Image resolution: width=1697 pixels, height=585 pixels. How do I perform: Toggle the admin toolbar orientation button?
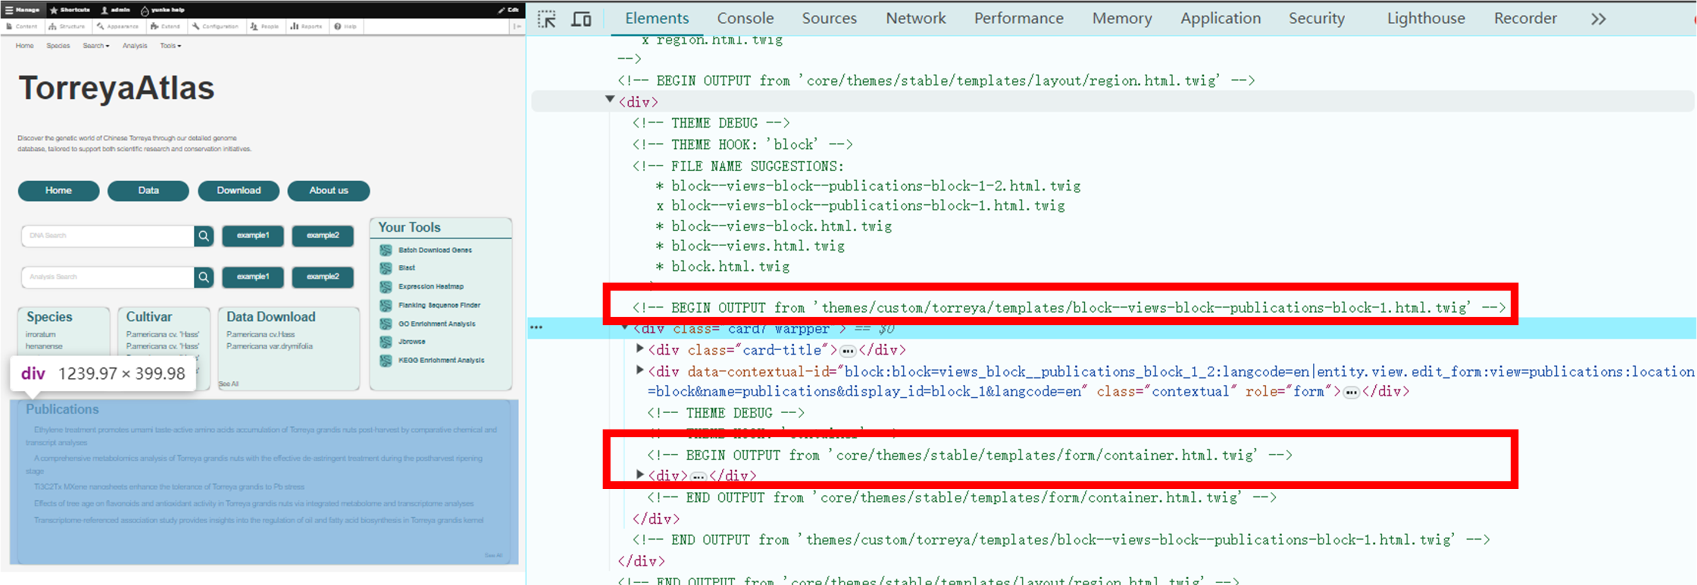coord(517,26)
